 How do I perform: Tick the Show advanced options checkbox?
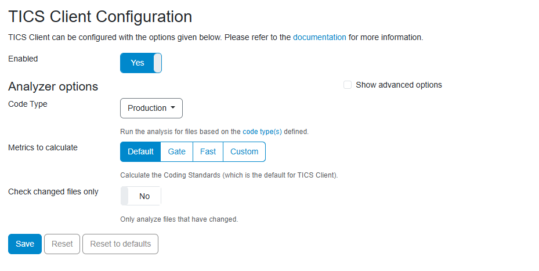(x=348, y=85)
